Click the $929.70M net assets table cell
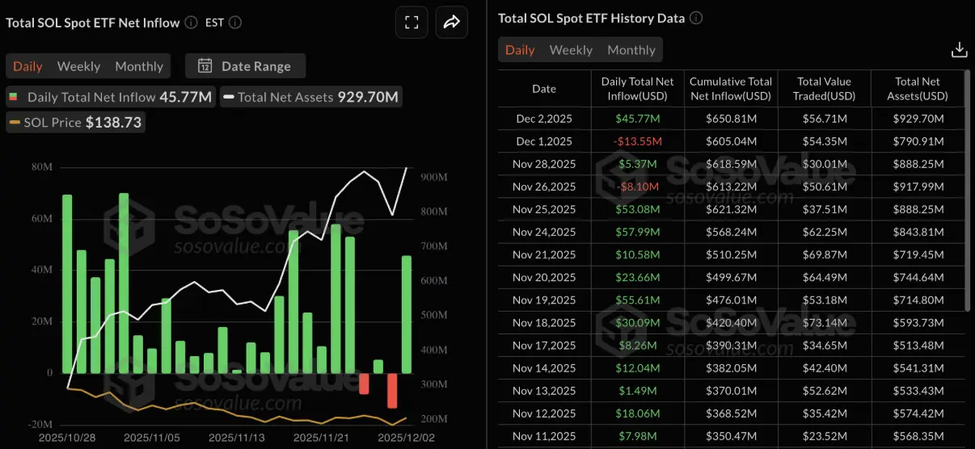 click(918, 119)
